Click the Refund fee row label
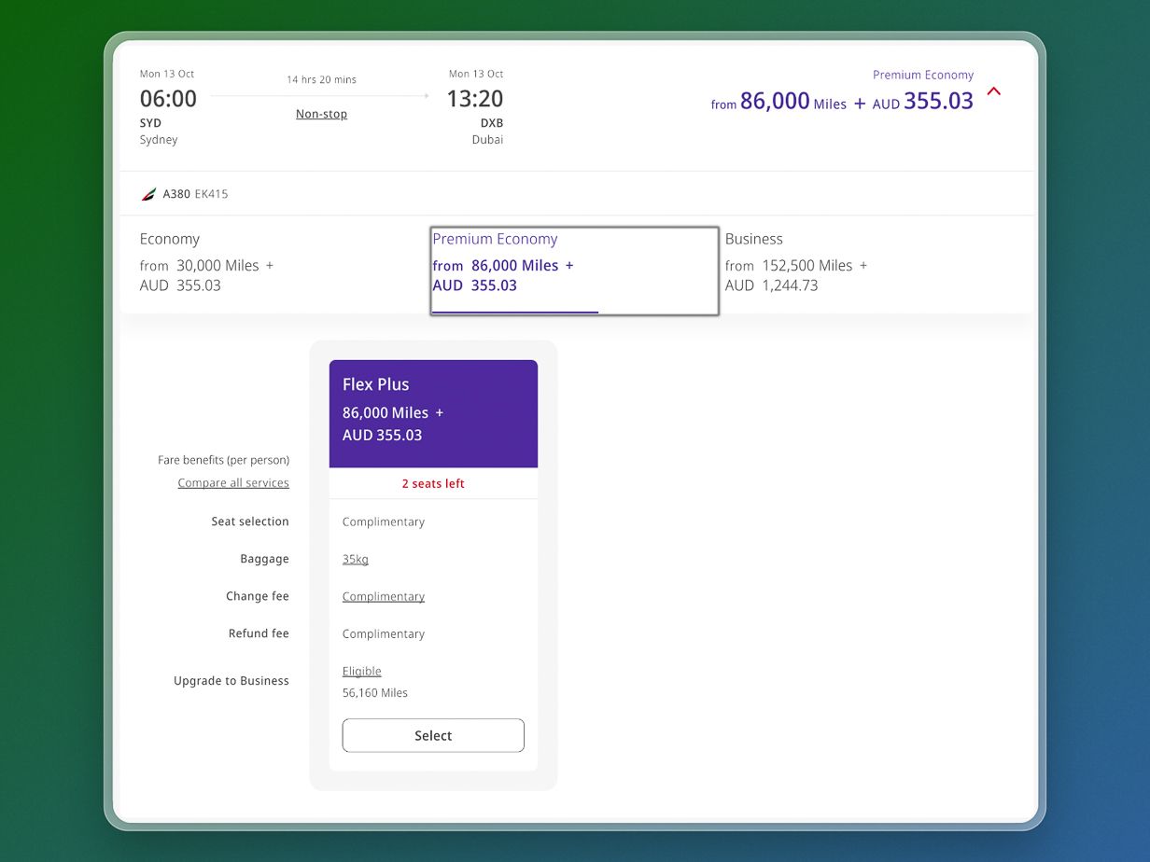Viewport: 1150px width, 862px height. [x=259, y=633]
